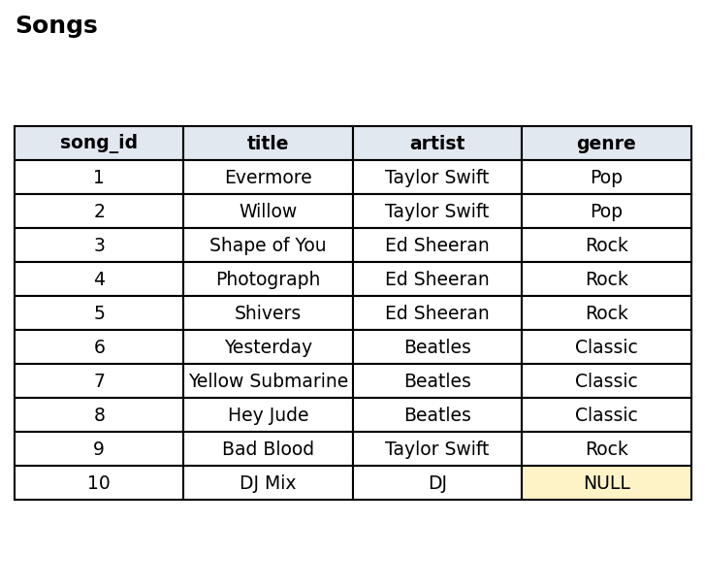Select the song_id cell containing 10
The height and width of the screenshot is (588, 705).
pos(99,483)
